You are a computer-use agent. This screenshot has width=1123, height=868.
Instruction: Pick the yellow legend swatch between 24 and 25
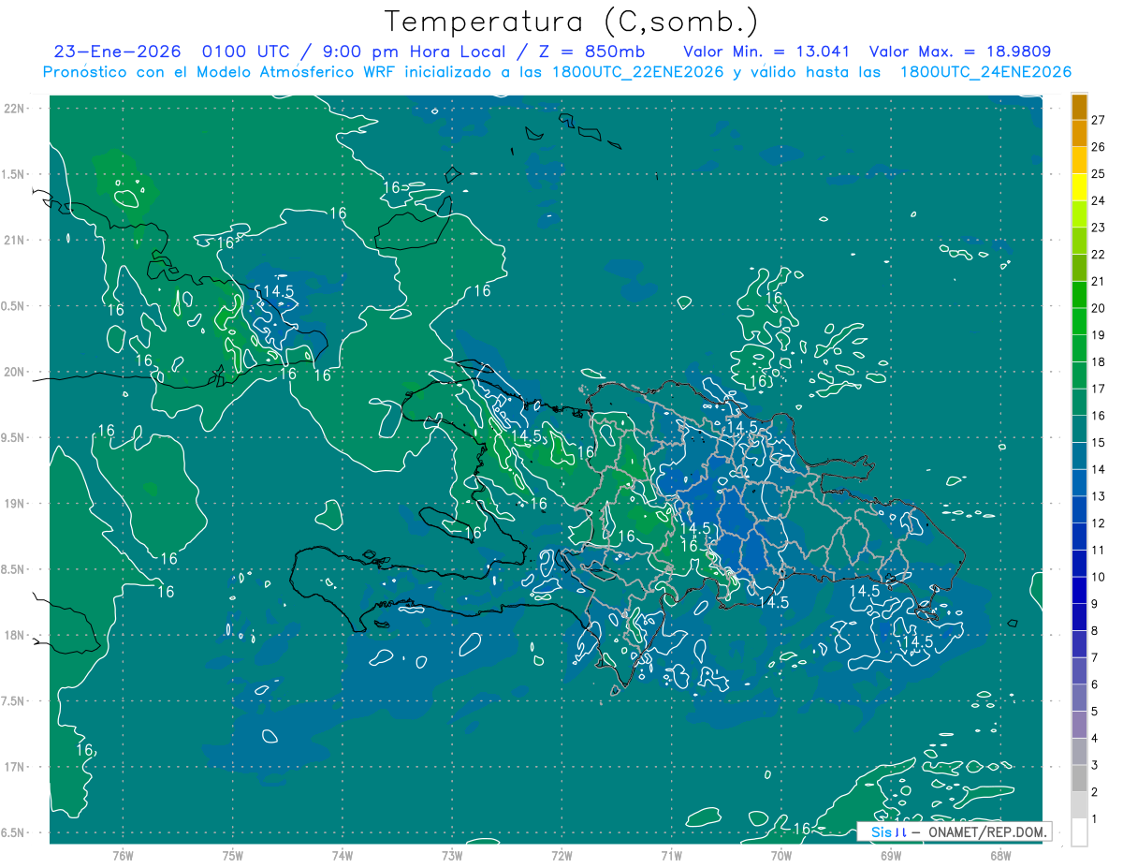[x=1079, y=187]
